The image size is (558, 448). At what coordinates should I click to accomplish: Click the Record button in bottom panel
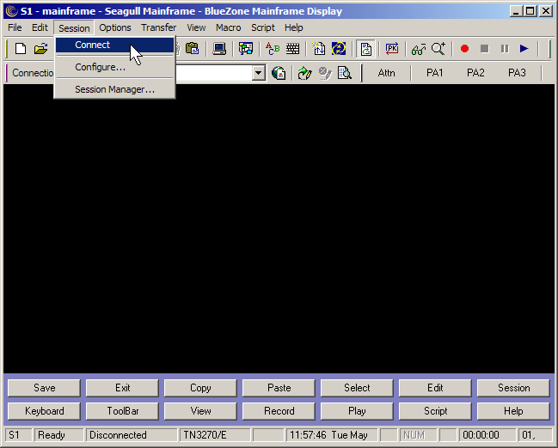tap(279, 411)
